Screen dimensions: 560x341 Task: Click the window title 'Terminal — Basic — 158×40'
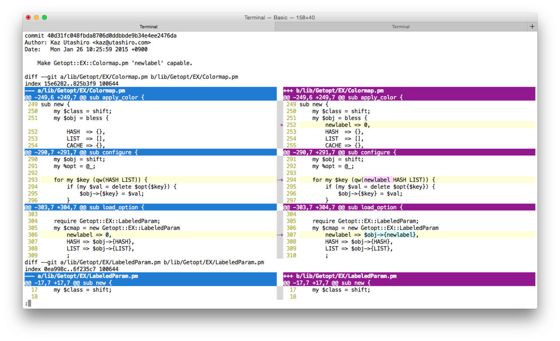point(280,18)
